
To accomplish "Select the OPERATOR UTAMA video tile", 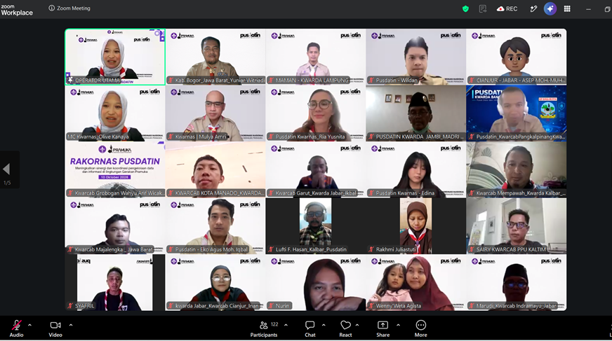I will point(115,57).
